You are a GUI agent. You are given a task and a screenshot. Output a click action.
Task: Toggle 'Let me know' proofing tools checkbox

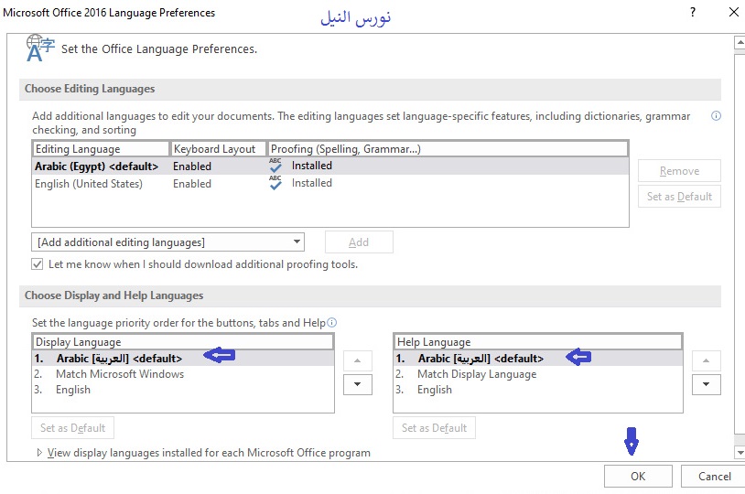coord(38,264)
